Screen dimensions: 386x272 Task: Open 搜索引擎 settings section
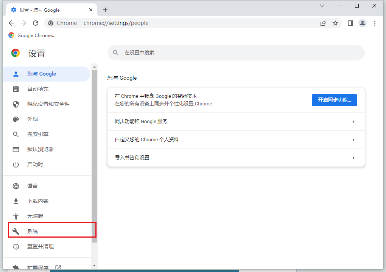[47, 134]
